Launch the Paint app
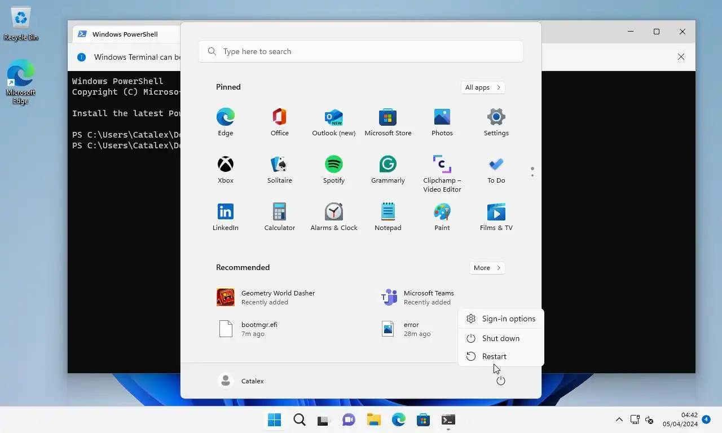Image resolution: width=722 pixels, height=433 pixels. pyautogui.click(x=442, y=216)
